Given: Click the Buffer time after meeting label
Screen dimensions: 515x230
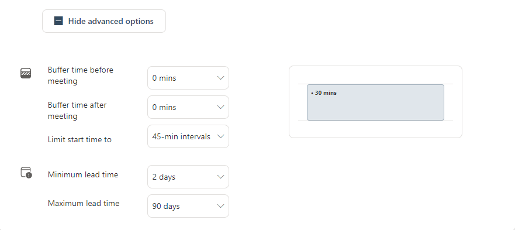Looking at the screenshot, I should click(77, 111).
